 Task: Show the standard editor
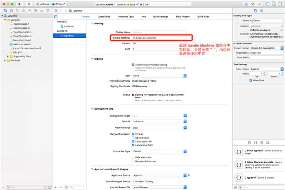point(246,4)
